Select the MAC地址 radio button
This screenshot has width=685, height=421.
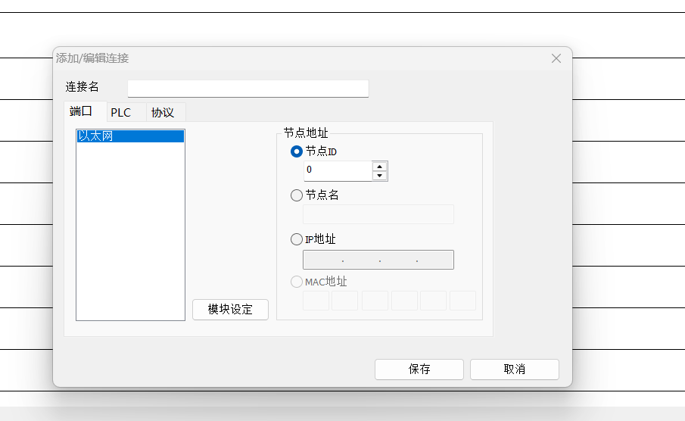tap(297, 282)
